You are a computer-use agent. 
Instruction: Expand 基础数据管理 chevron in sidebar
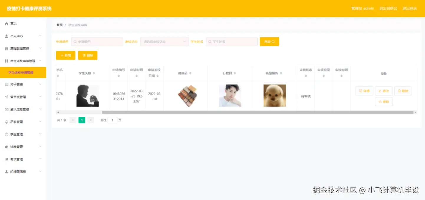[x=40, y=48]
